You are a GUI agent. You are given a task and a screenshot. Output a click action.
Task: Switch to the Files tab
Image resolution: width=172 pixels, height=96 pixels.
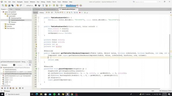(x=11, y=9)
